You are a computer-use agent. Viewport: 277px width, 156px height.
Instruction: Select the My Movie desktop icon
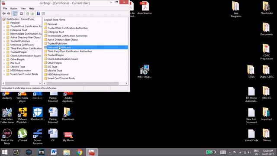tap(68, 136)
